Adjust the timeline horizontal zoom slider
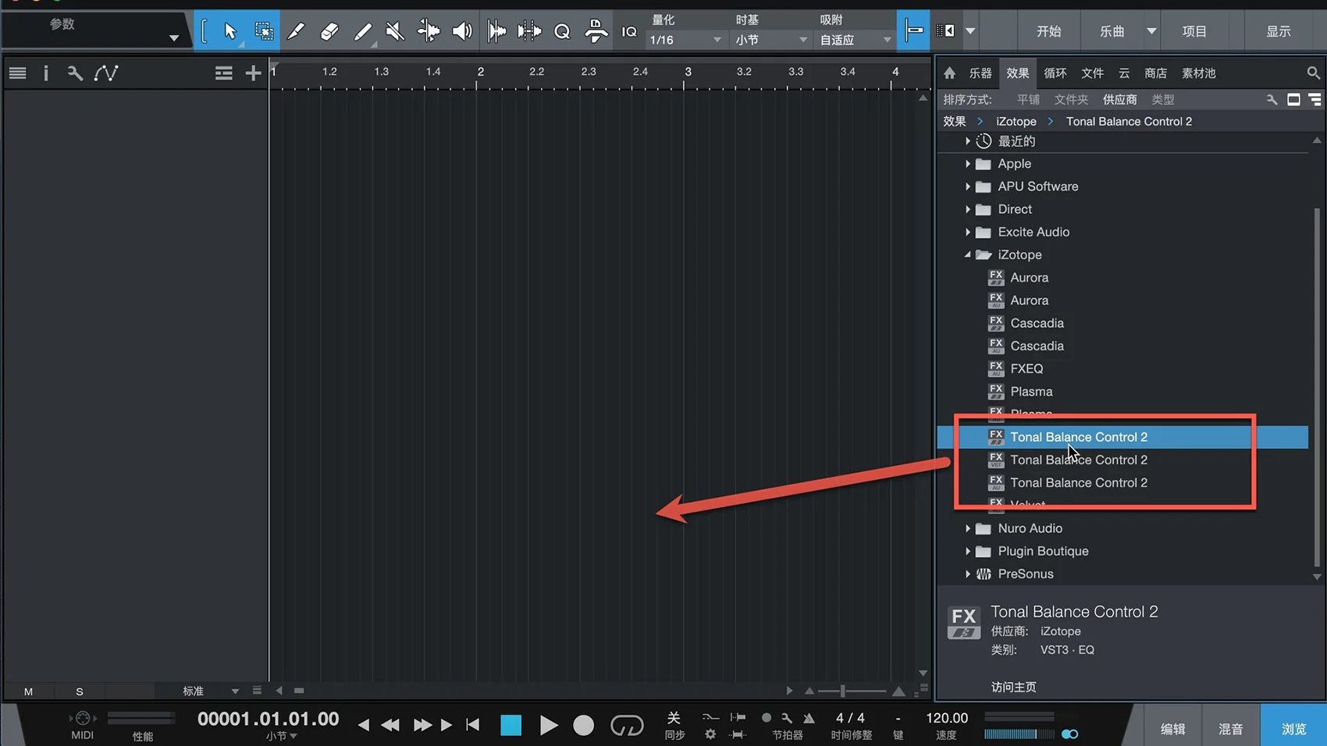 click(843, 691)
